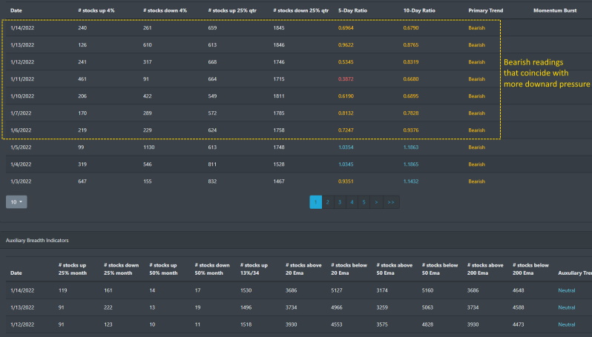
Task: Click the 1.1865 10-Day Ratio value
Action: click(411, 164)
